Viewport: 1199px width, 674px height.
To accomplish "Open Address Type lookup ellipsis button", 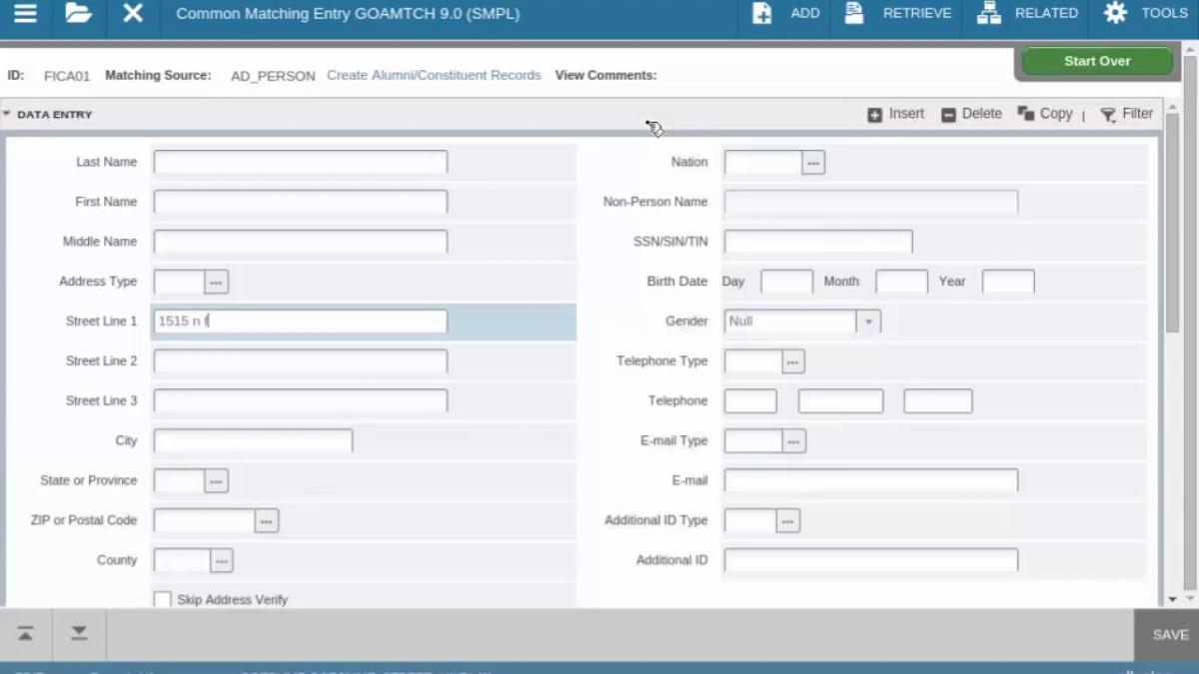I will (217, 282).
